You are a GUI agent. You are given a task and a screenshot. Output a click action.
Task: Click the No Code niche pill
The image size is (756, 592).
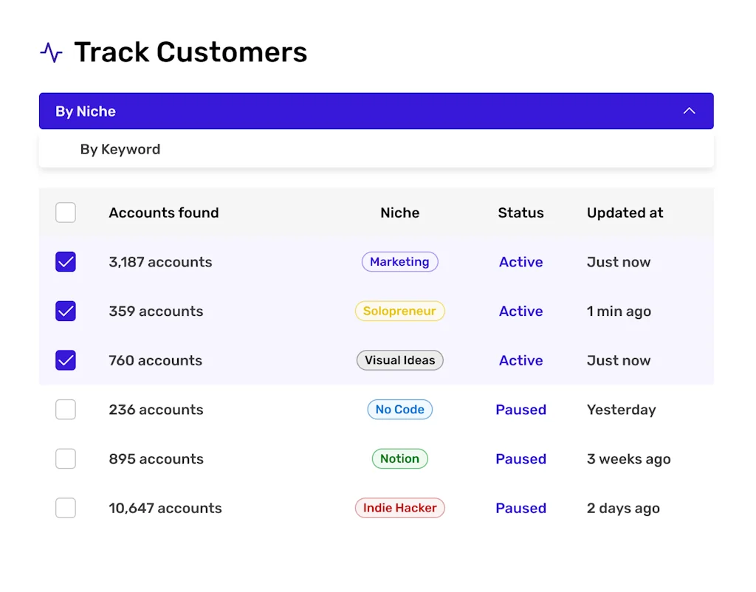pos(399,409)
